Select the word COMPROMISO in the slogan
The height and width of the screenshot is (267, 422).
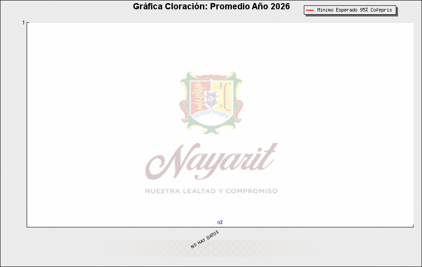tap(251, 191)
